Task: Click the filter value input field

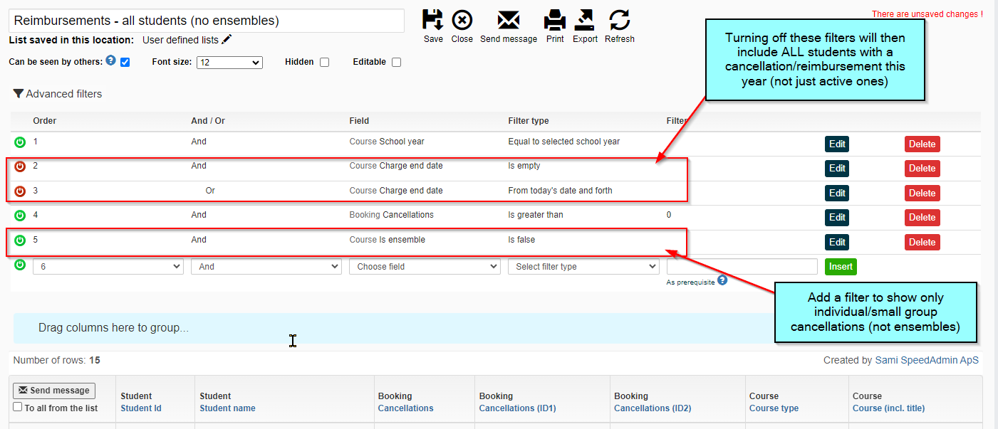Action: click(x=742, y=267)
